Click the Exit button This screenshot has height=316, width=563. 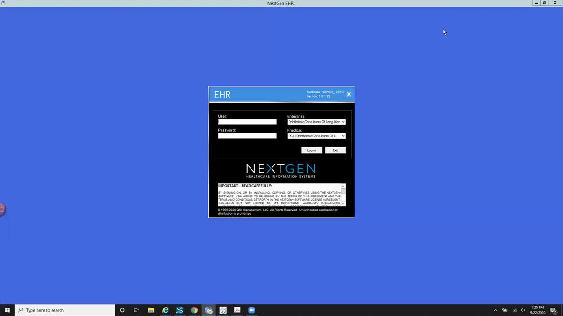pos(335,150)
